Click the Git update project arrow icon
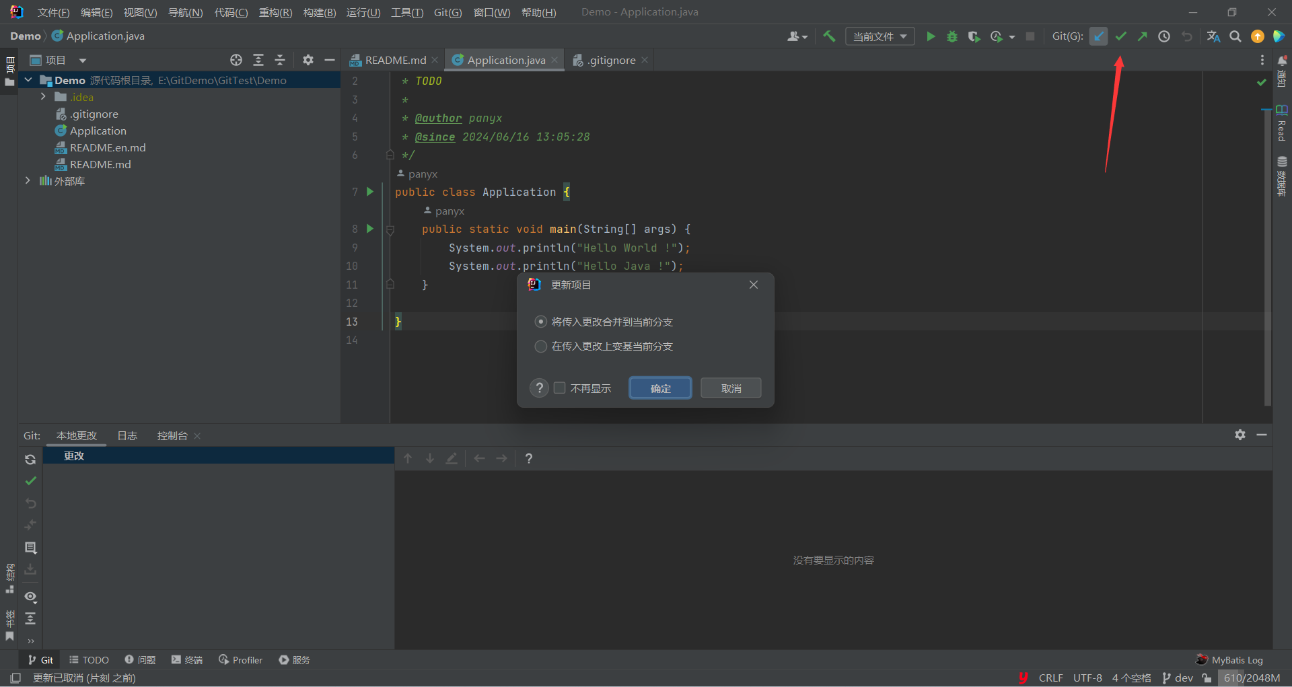Image resolution: width=1292 pixels, height=687 pixels. [1098, 36]
